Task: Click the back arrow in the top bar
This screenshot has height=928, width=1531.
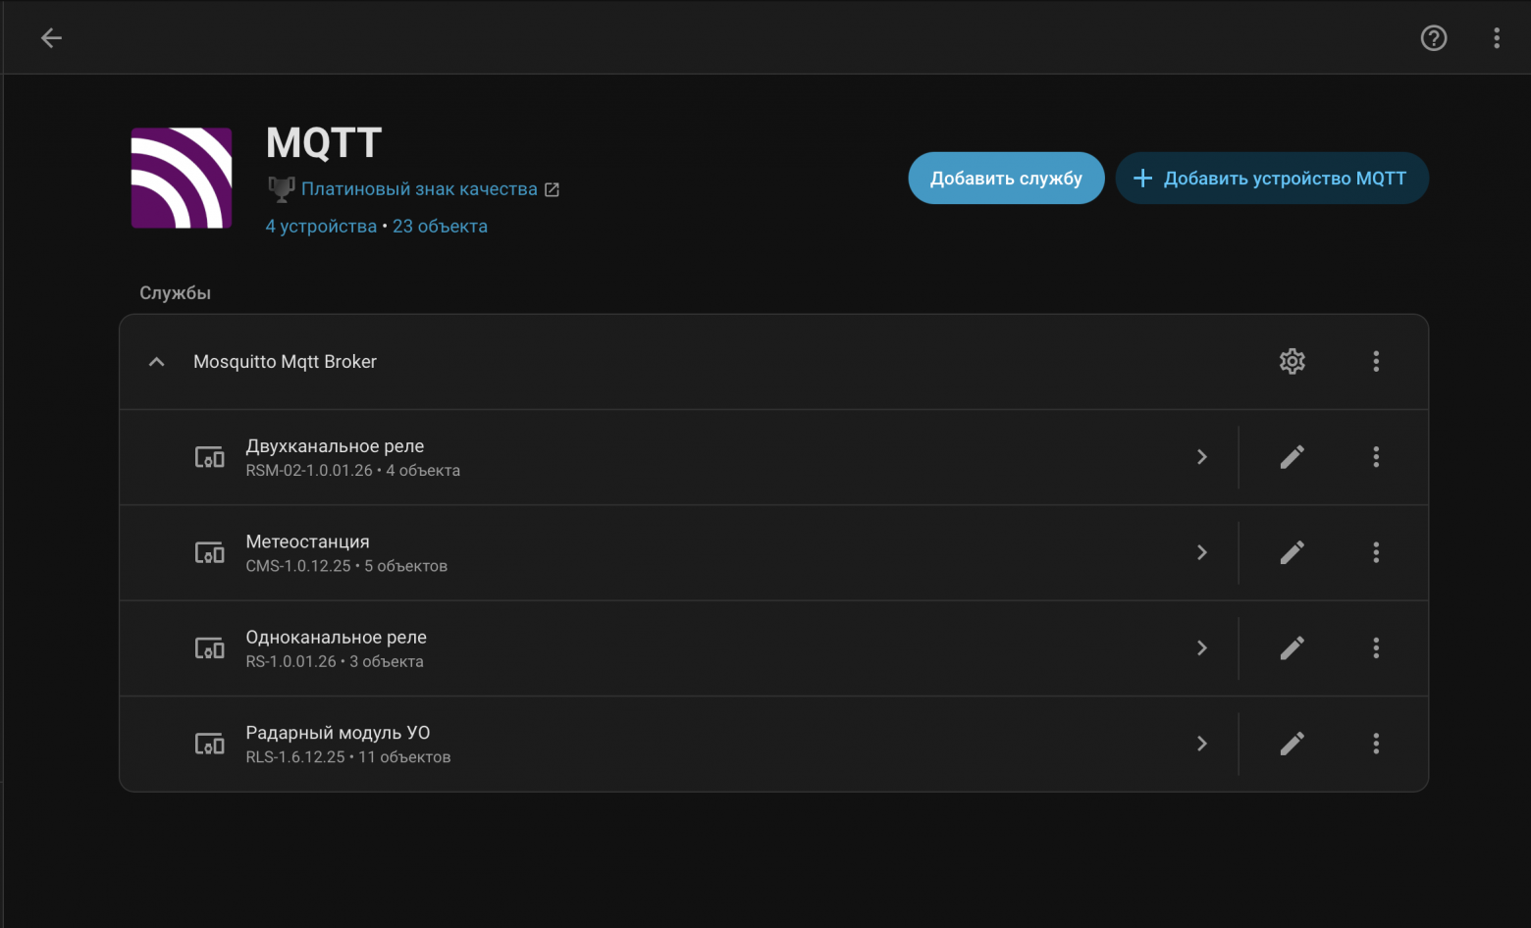Action: [51, 37]
